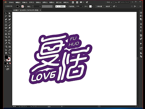Select the Selection tool (black arrow)
Screen dimensions: 145x109
pyautogui.click(x=6, y=13)
